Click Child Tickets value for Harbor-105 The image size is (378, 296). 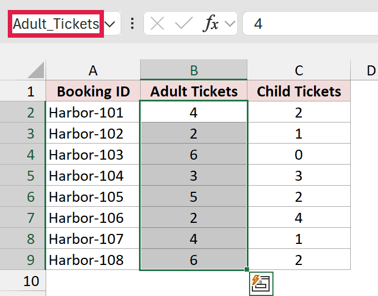[x=299, y=196]
